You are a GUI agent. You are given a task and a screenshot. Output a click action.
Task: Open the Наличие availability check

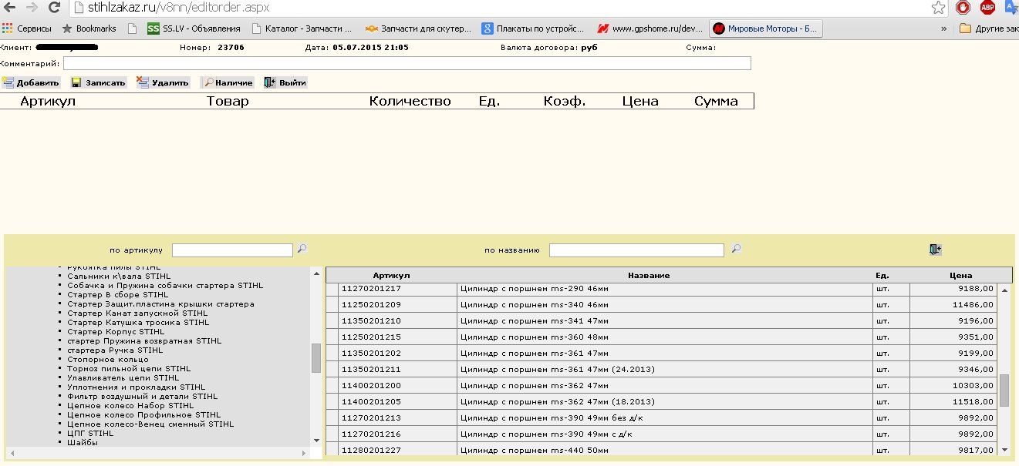pyautogui.click(x=228, y=82)
